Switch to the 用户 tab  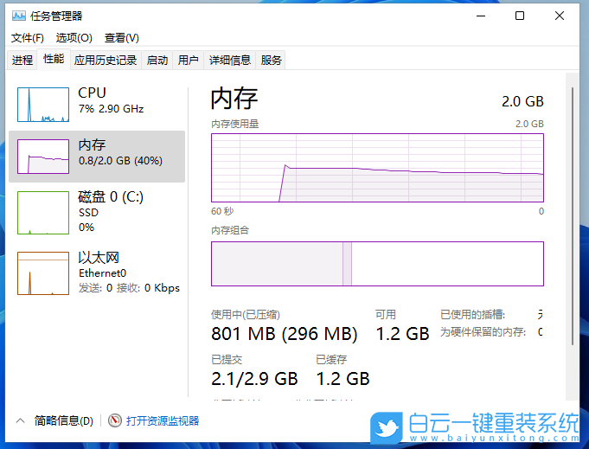(188, 60)
